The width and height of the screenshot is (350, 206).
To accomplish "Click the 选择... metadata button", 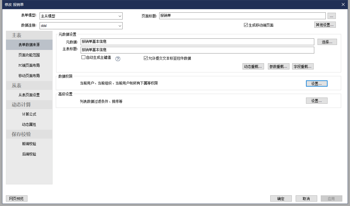I will (x=327, y=42).
